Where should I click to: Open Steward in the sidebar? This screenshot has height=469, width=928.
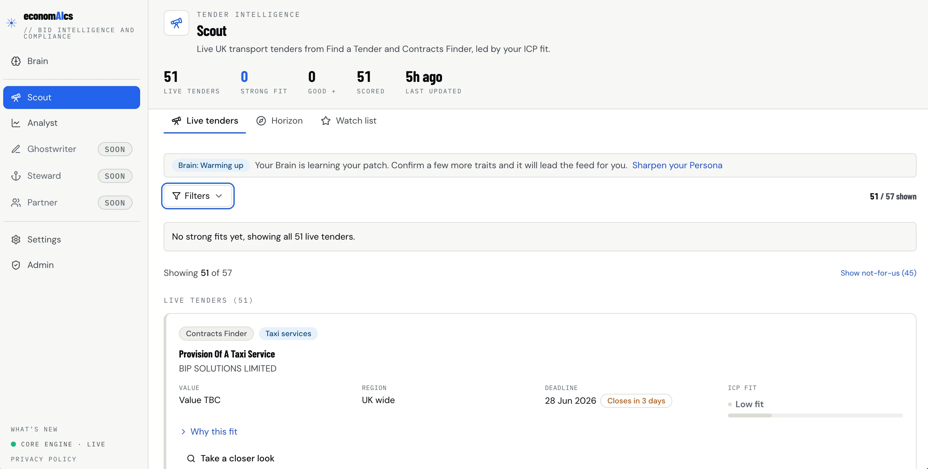[72, 176]
